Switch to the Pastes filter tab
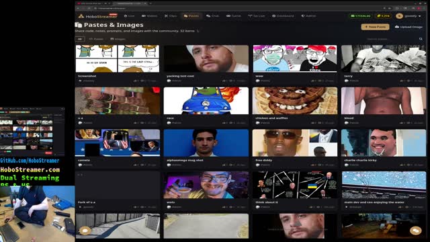Viewport: 430px width, 242px height. (x=96, y=39)
